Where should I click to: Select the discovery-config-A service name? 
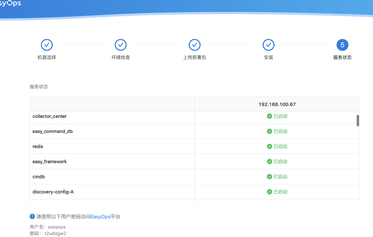click(x=53, y=192)
